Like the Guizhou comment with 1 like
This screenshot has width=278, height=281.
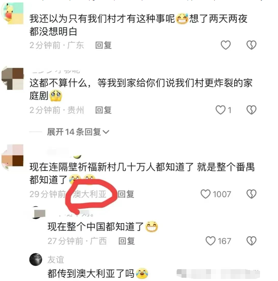coord(220,110)
